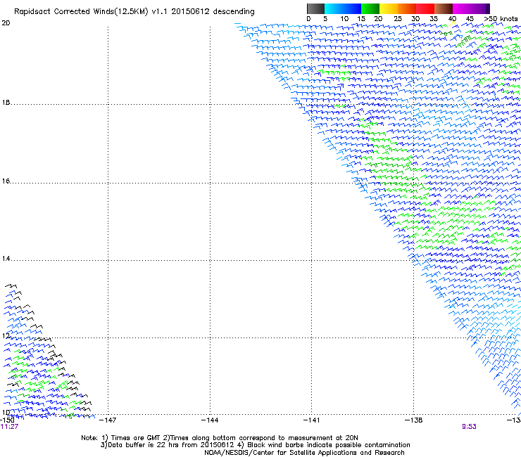
Task: Click latitude label '18' on left axis
Action: [6, 103]
